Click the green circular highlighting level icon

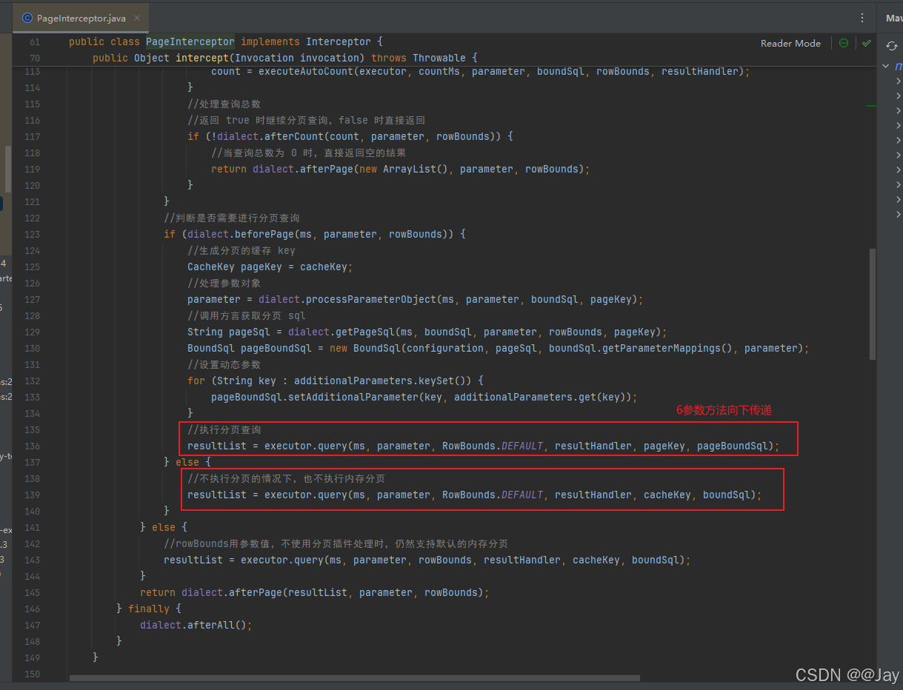click(844, 44)
